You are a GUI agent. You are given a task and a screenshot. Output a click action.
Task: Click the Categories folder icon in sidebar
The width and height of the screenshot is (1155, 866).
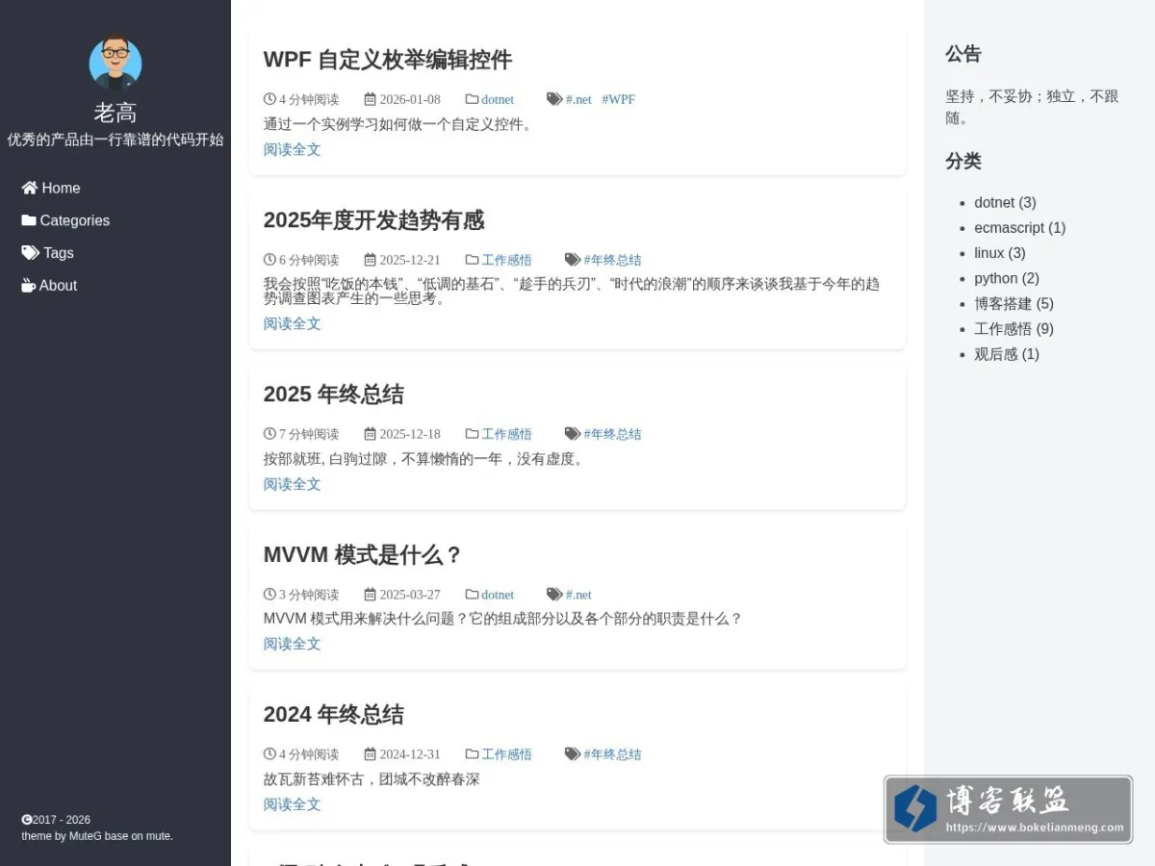coord(29,220)
